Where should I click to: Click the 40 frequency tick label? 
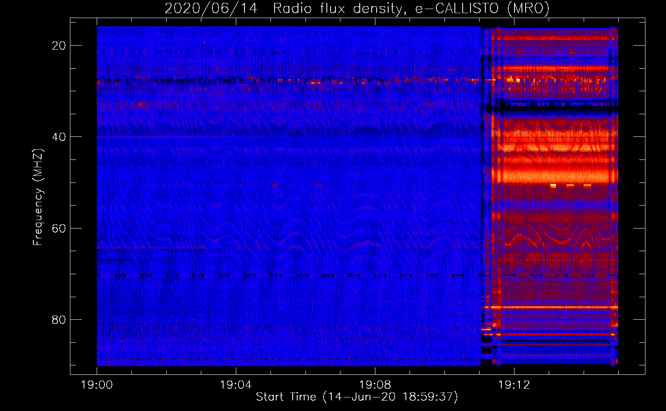coord(59,137)
